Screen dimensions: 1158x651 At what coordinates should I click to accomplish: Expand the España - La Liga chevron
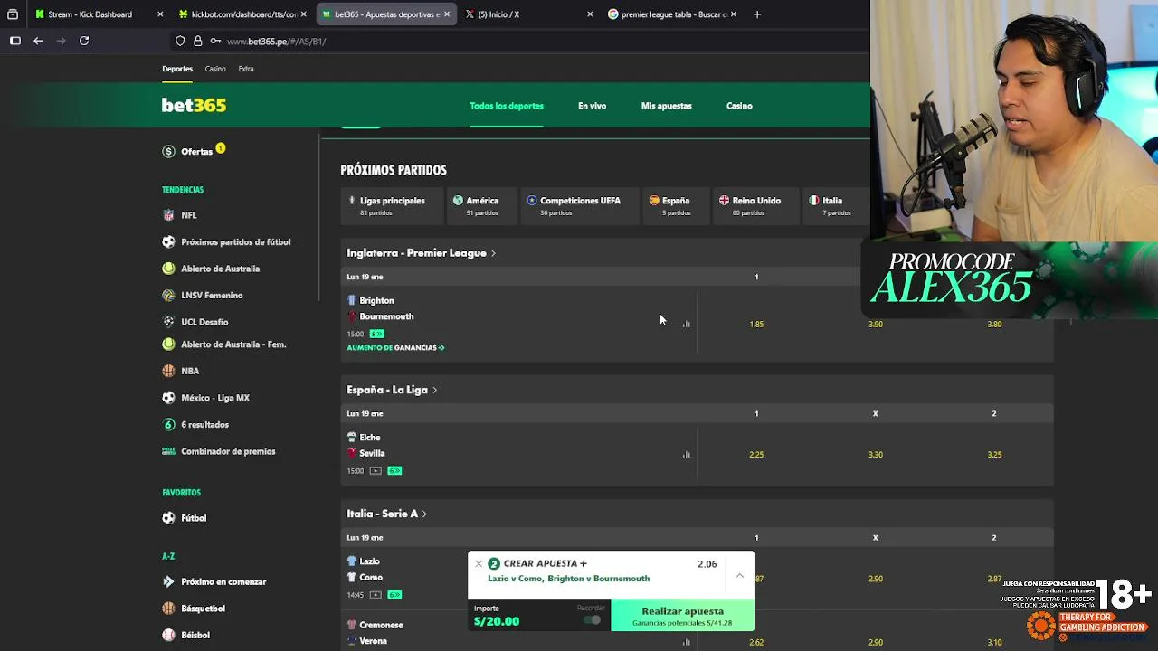(x=434, y=390)
